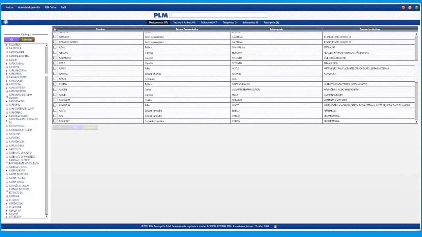422x237 pixels.
Task: Click the ALIMTA medication name
Action: click(x=62, y=111)
